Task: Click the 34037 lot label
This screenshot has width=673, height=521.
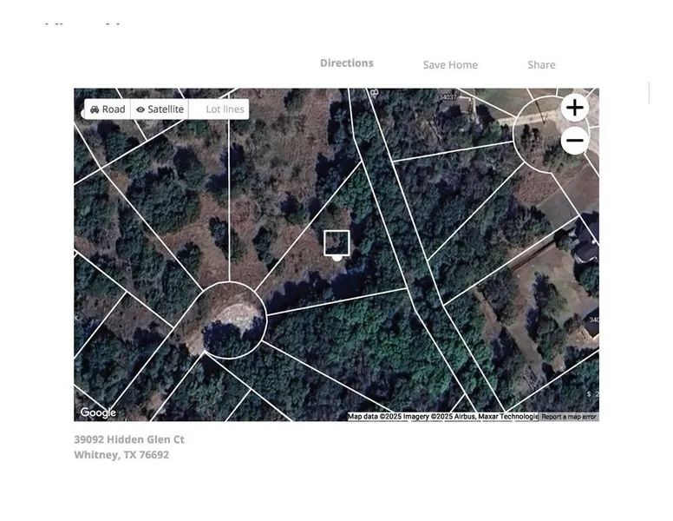Action: click(x=448, y=97)
